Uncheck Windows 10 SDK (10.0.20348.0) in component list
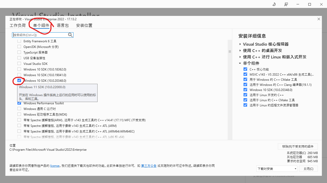The height and width of the screenshot is (183, 327). (x=19, y=80)
